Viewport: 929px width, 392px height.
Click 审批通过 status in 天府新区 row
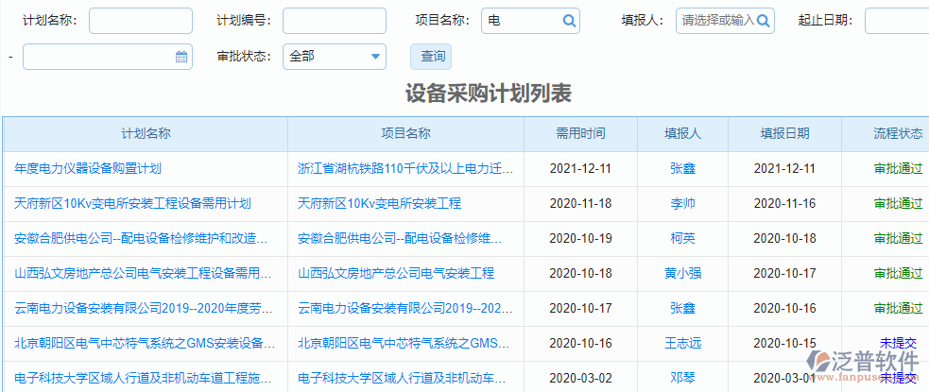pyautogui.click(x=898, y=204)
